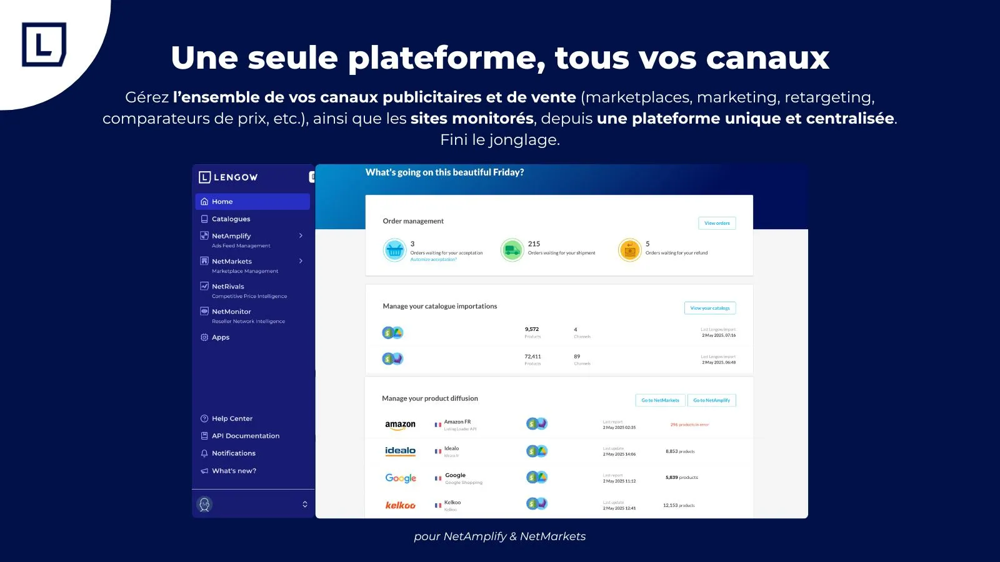Click the 8,853 products count
This screenshot has width=1000, height=562.
tap(680, 451)
